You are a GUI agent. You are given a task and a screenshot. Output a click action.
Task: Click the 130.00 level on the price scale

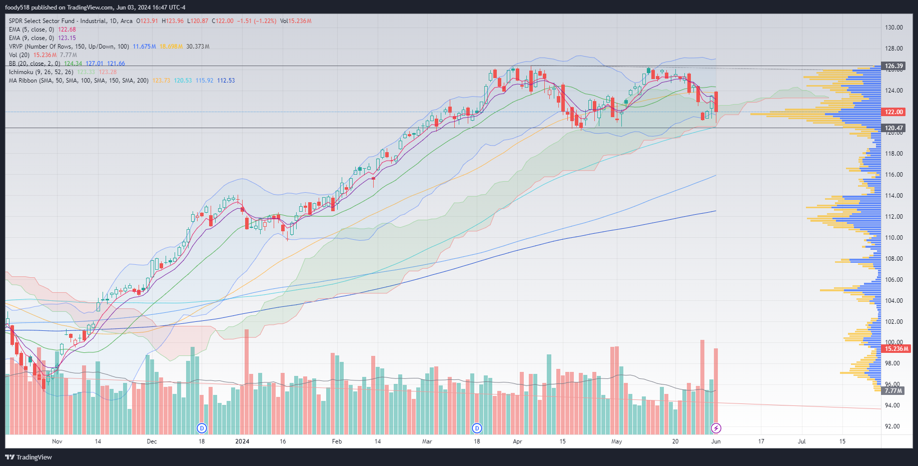pos(893,28)
